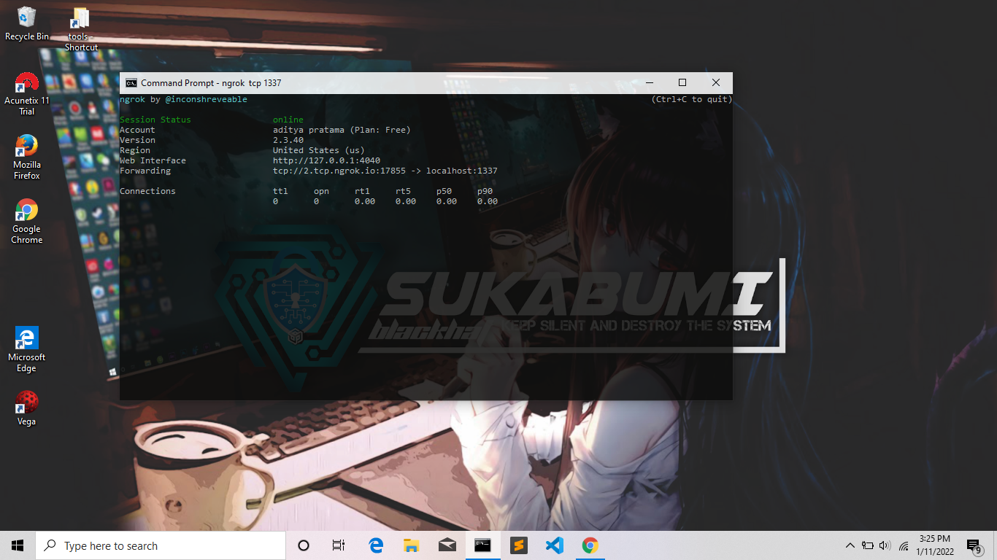The image size is (997, 560).
Task: Click the 'Connections' label in the terminal
Action: coord(147,191)
